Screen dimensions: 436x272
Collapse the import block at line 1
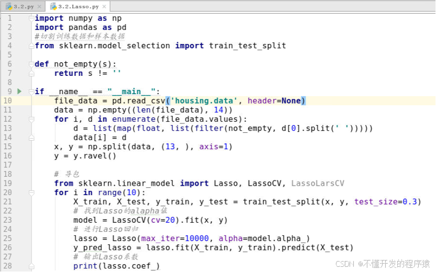click(31, 18)
